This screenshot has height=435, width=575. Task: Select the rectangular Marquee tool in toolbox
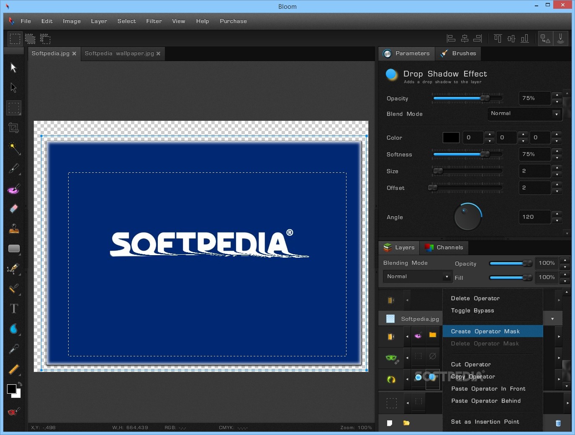(x=14, y=108)
